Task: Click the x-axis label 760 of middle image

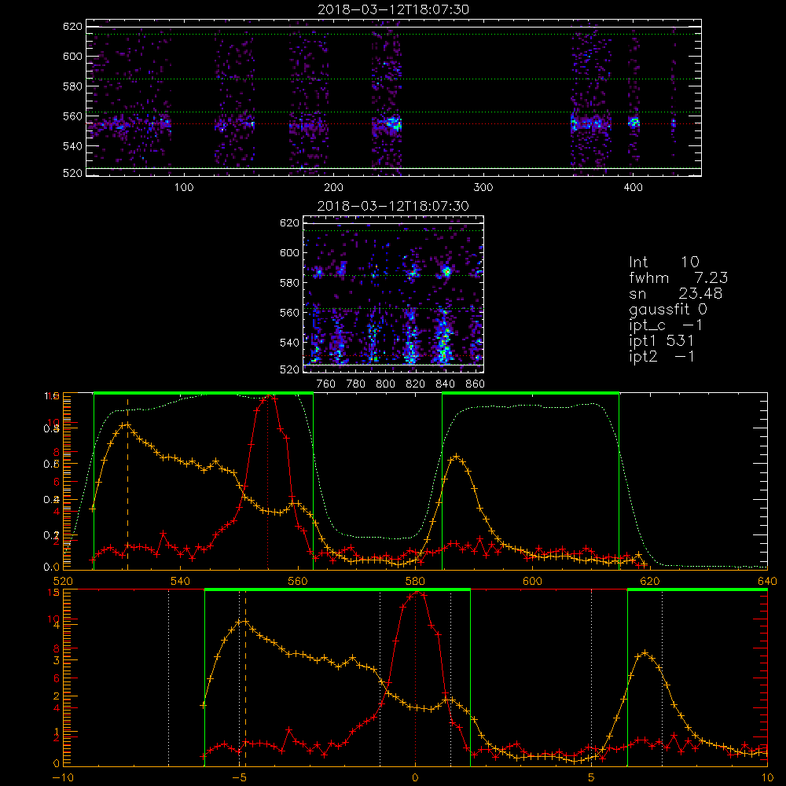Action: click(x=326, y=384)
